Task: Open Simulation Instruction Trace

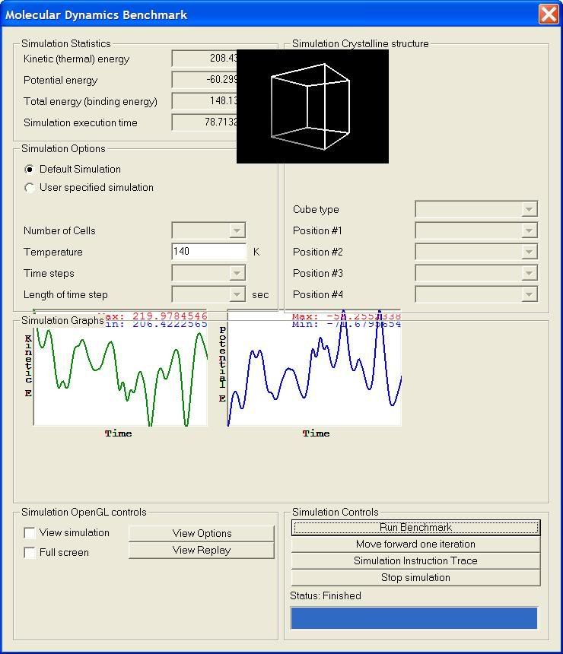Action: [415, 561]
